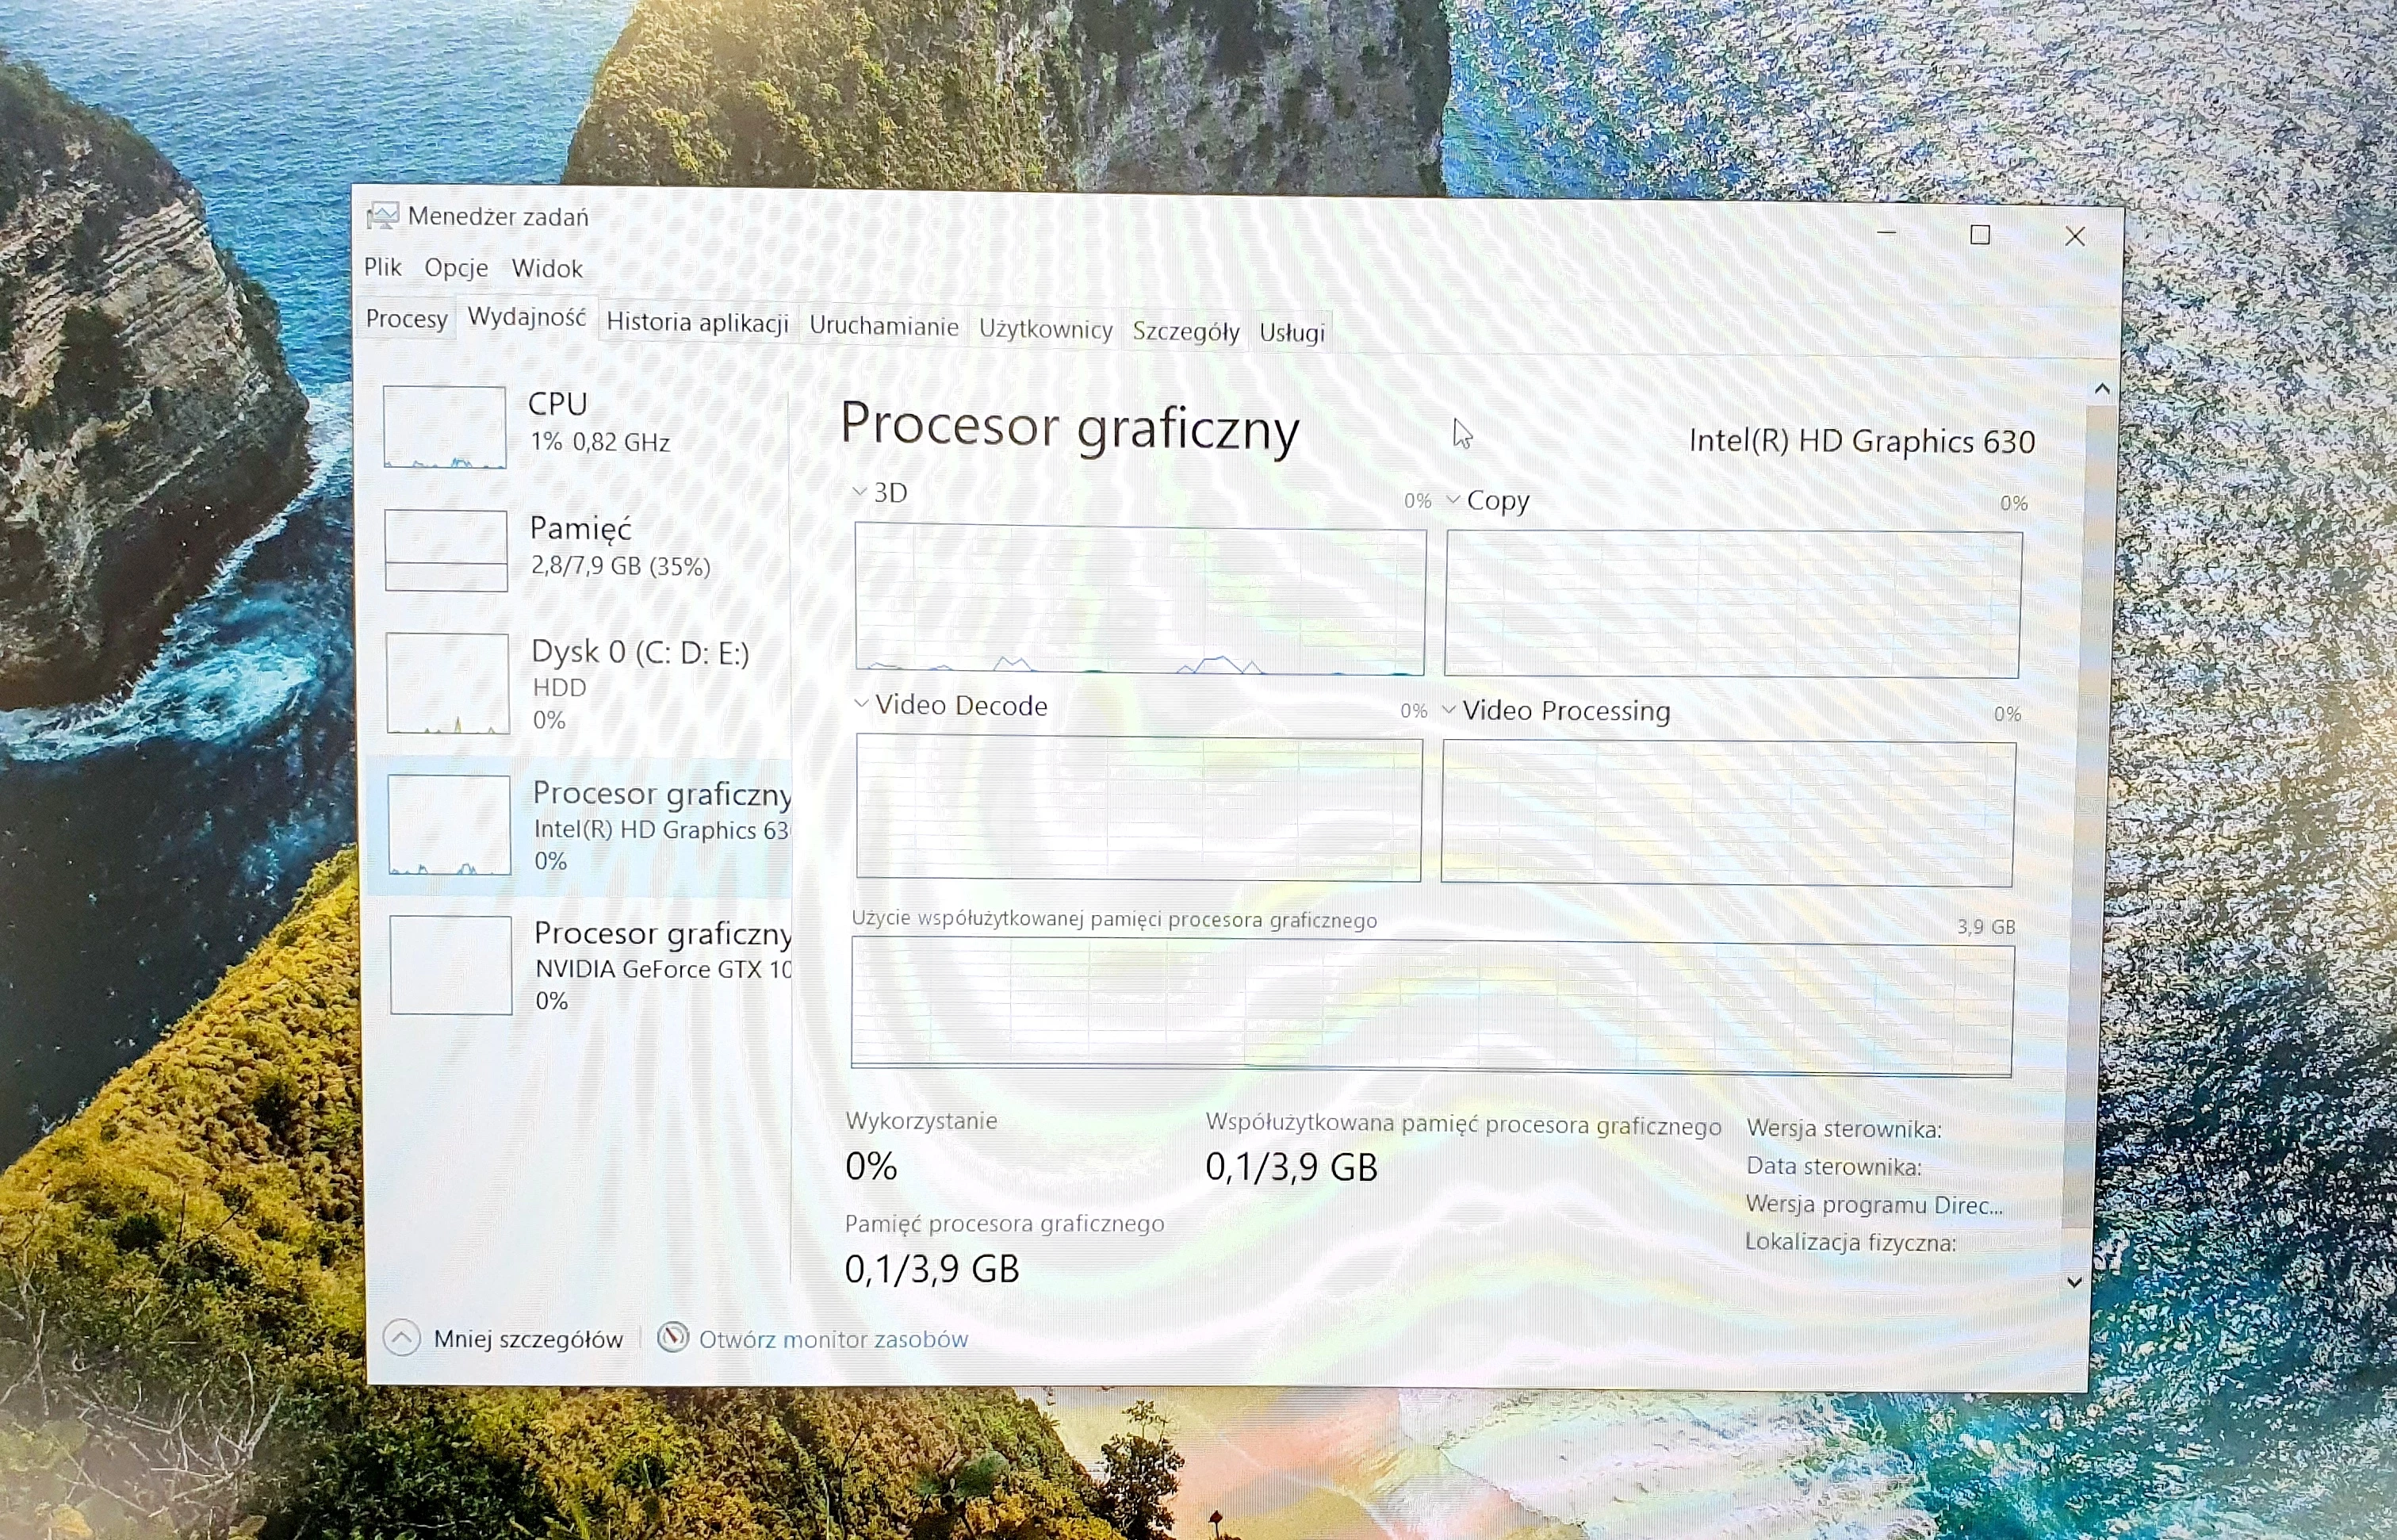Select the Intel HD Graphics mini graph thumbnail
The width and height of the screenshot is (2397, 1540).
click(x=449, y=825)
